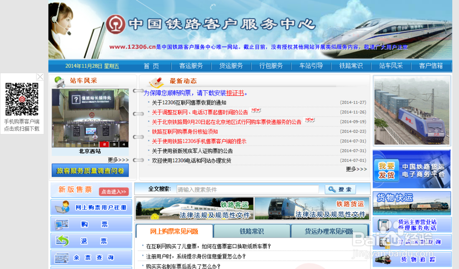Click the user registration person icon
This screenshot has width=459, height=269.
coord(63,207)
